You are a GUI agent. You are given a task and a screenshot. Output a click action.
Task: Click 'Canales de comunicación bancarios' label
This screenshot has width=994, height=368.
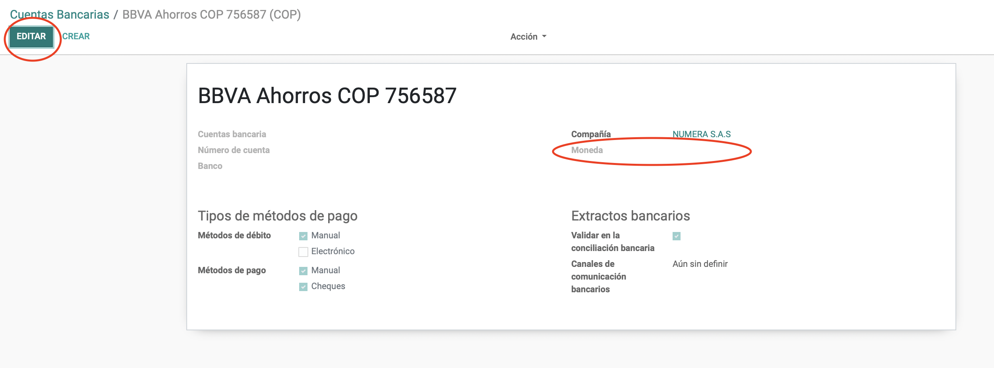(x=599, y=277)
